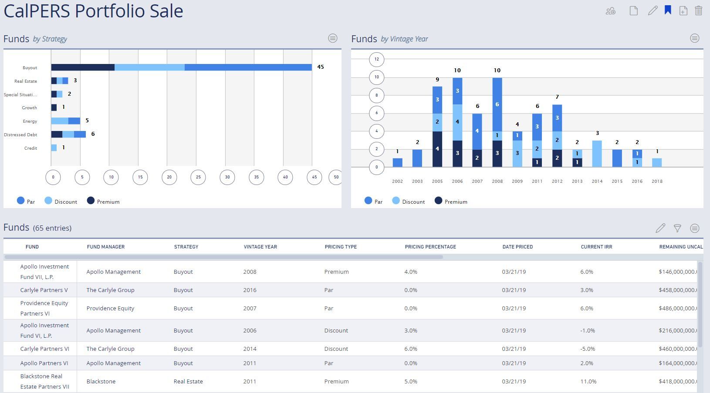
Task: Sort by PRICING PERCENTAGE column header
Action: coord(430,247)
